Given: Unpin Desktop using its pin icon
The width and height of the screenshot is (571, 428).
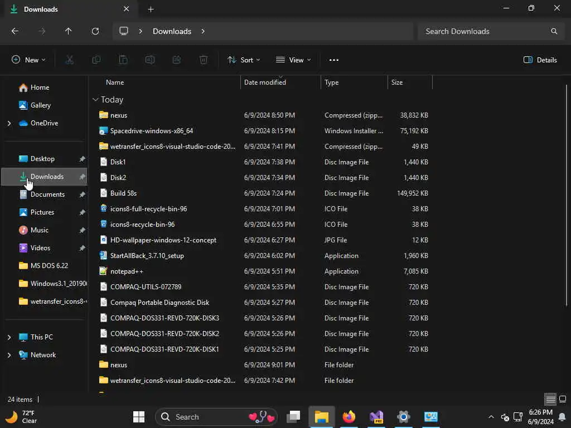Looking at the screenshot, I should pyautogui.click(x=83, y=159).
